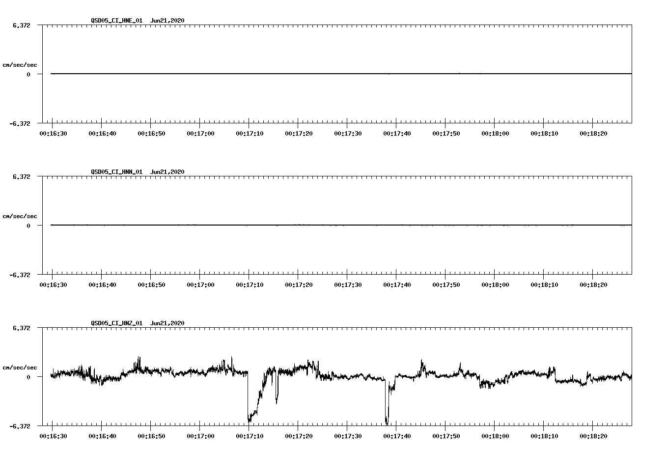Viewport: 667px width, 454px height.
Task: Click 00:16:30 time label under HNE plot
Action: [53, 134]
